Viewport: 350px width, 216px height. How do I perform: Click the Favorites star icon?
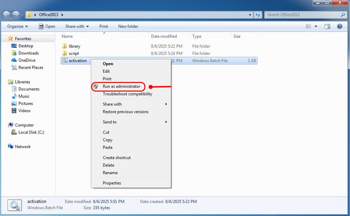point(11,38)
